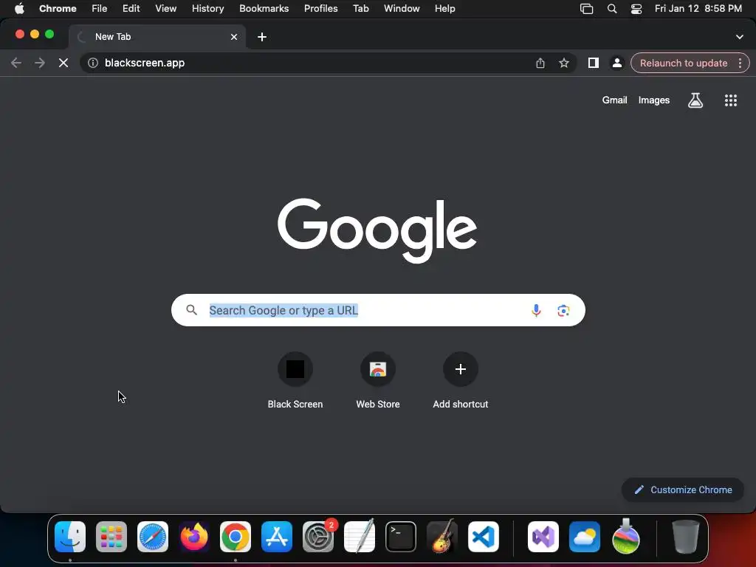Open Web Store shortcut
Screen dimensions: 756x567
point(378,381)
